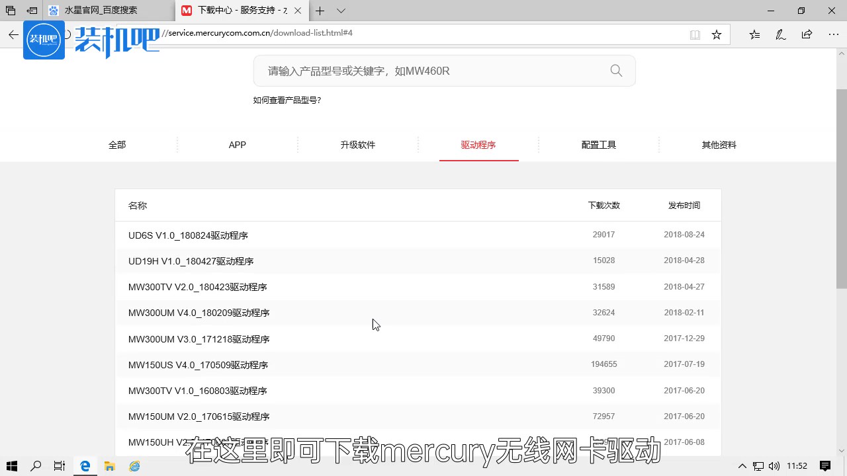Viewport: 847px width, 476px height.
Task: Launch Internet Explorer from the taskbar
Action: pyautogui.click(x=134, y=466)
